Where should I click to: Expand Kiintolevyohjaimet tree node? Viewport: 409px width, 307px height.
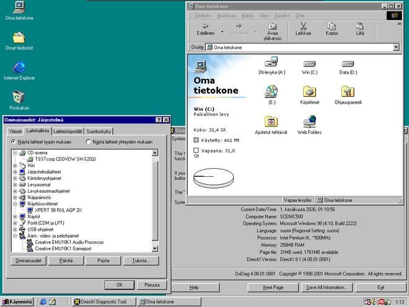pyautogui.click(x=15, y=178)
